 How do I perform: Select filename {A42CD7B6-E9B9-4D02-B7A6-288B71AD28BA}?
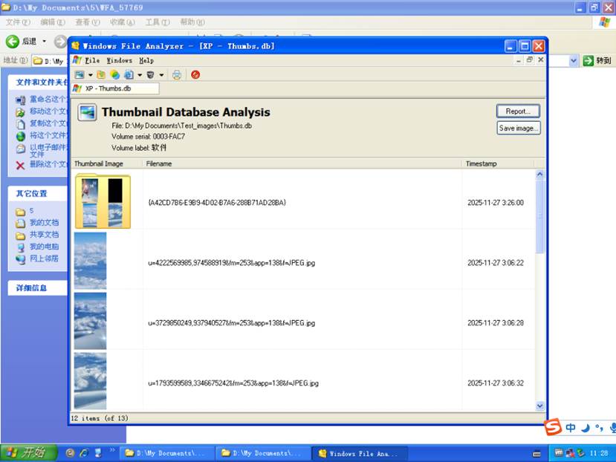tap(217, 203)
